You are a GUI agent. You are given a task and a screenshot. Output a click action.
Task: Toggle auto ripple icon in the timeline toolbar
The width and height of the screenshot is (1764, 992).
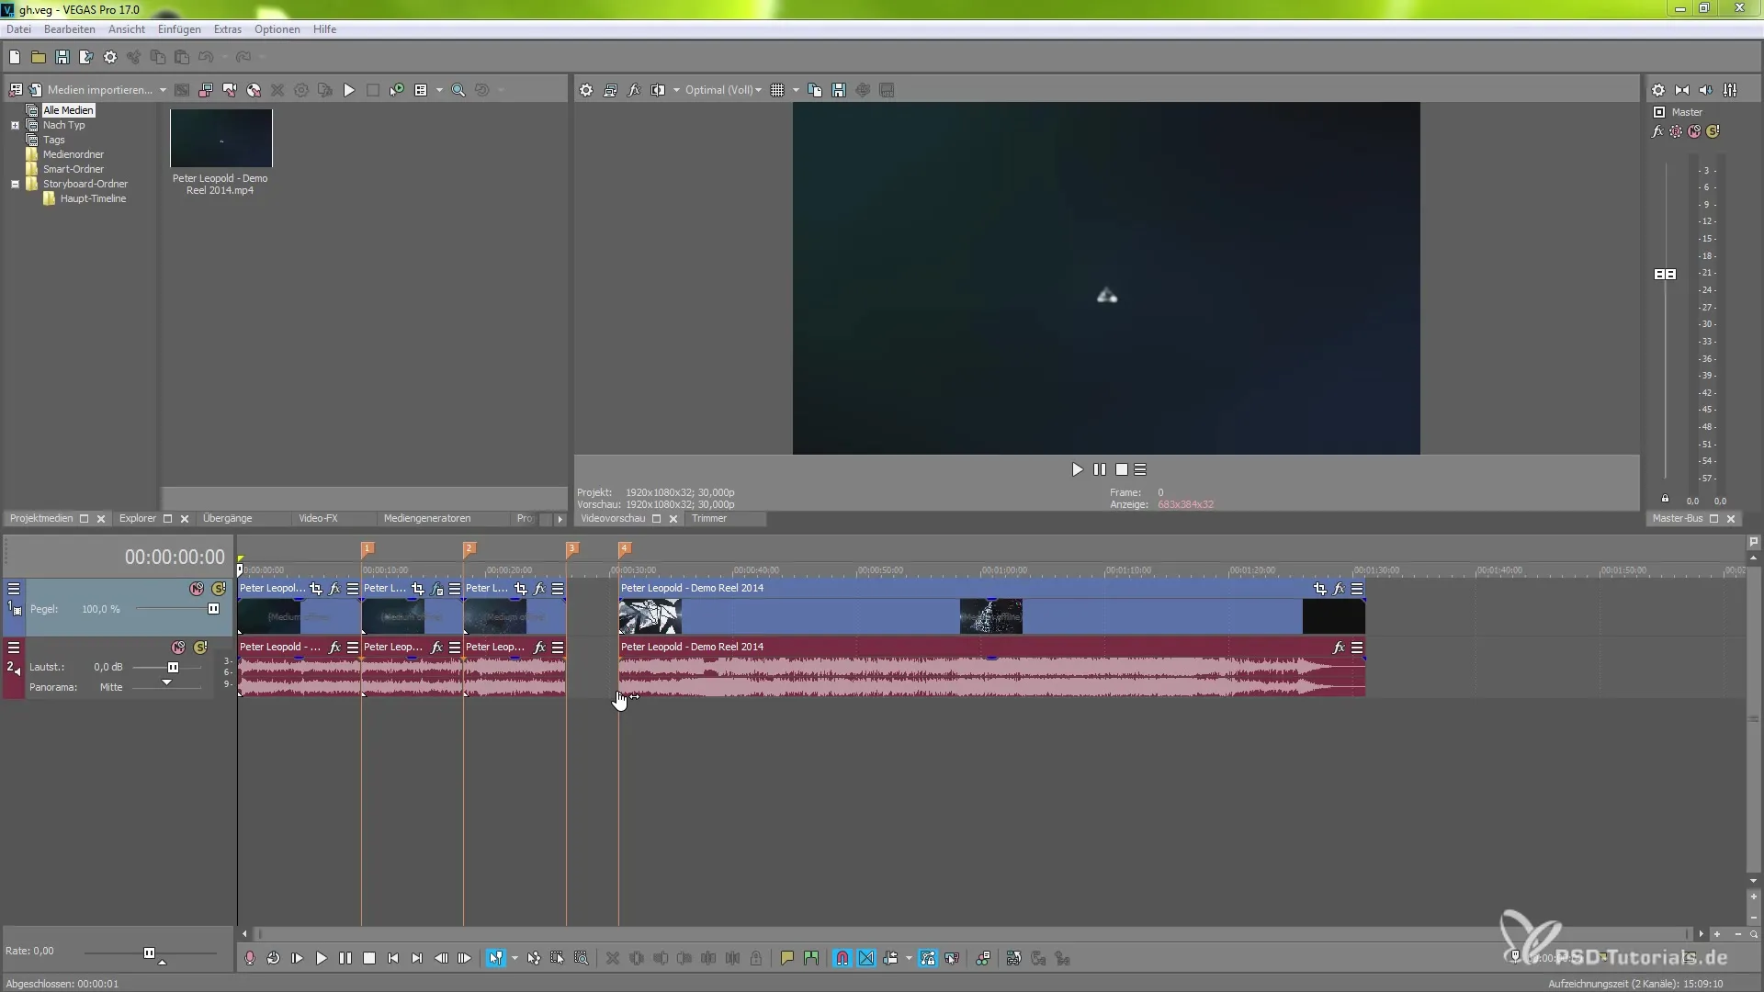(890, 958)
